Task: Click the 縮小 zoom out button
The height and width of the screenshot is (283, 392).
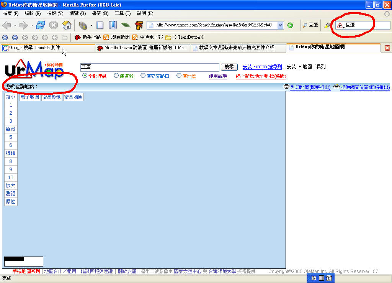Action: pyautogui.click(x=10, y=97)
